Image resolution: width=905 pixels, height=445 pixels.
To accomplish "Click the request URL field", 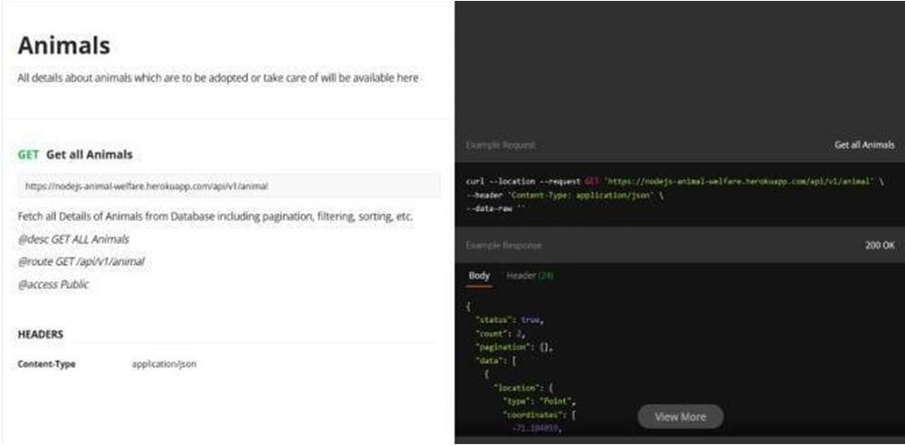I will coord(229,186).
